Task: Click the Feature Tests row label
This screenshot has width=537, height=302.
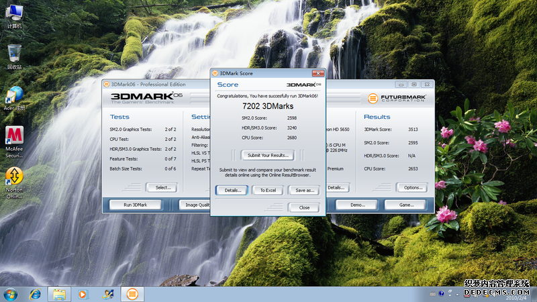Action: point(124,159)
